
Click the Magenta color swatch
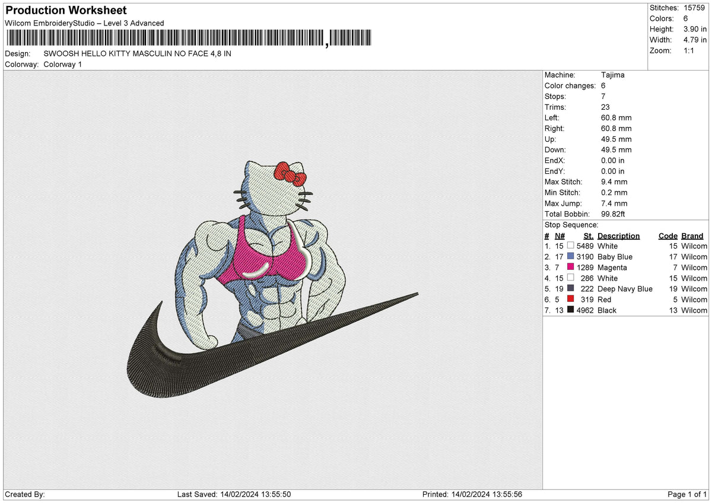pyautogui.click(x=570, y=267)
